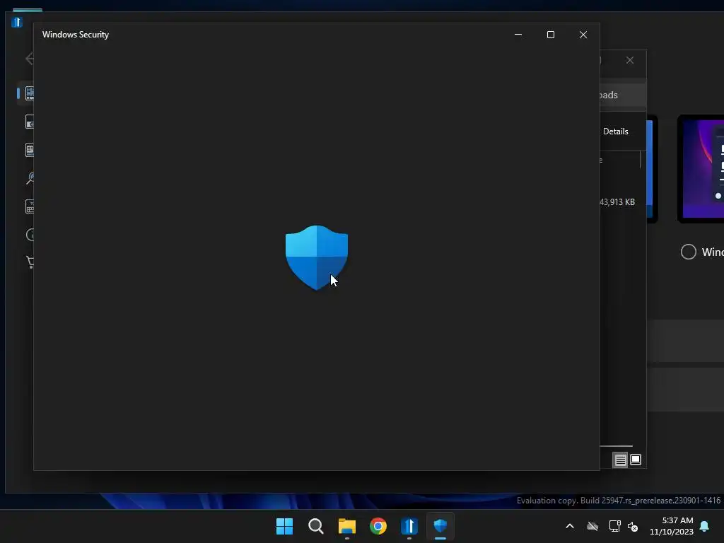Maximize the Windows Security window
The height and width of the screenshot is (543, 724).
pyautogui.click(x=550, y=35)
